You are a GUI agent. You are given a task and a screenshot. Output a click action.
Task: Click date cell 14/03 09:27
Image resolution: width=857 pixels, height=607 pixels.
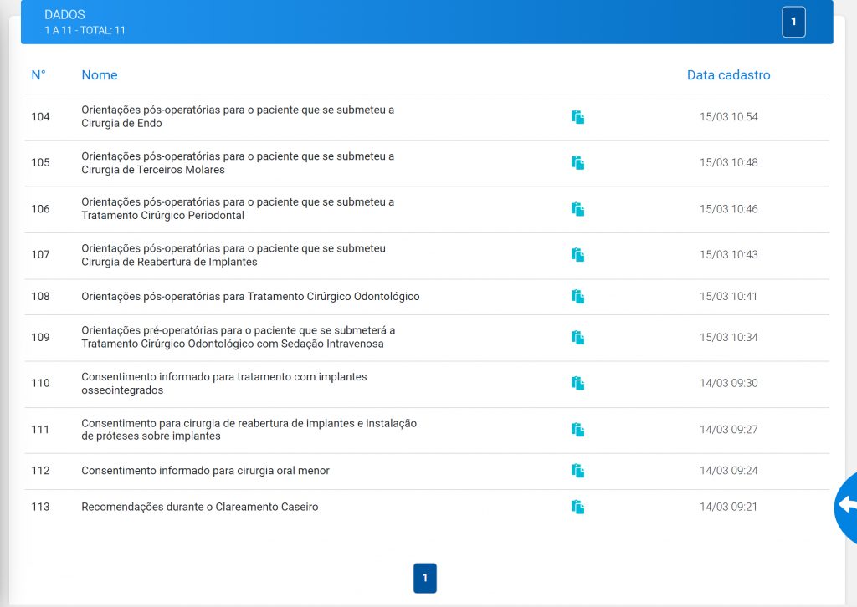(729, 430)
